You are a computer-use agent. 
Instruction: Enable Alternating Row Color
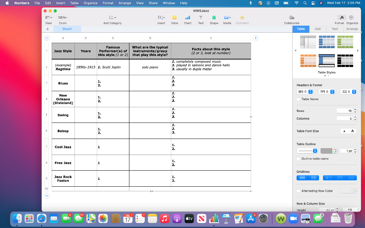tap(298, 191)
